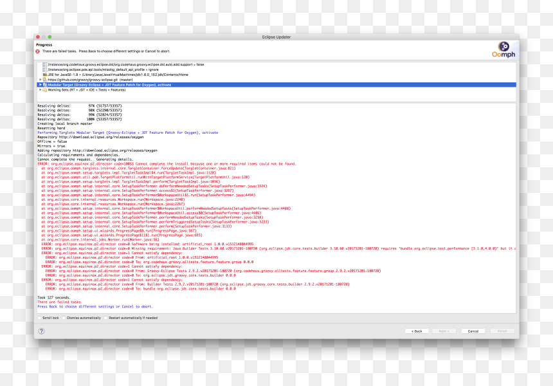
Task: Click the auto.add.support preference task icon
Action: pos(45,64)
